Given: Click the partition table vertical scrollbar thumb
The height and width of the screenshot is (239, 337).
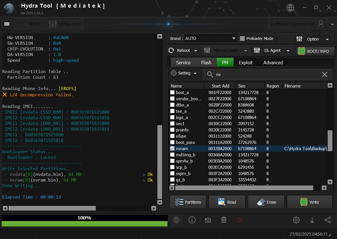Looking at the screenshot, I should (330, 141).
